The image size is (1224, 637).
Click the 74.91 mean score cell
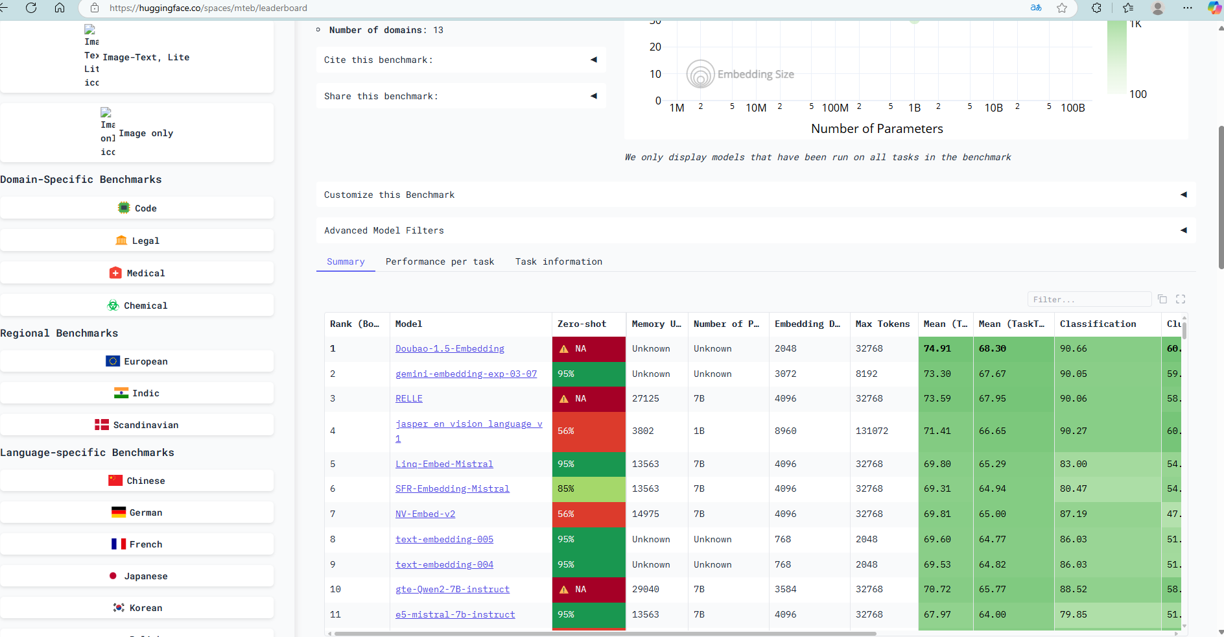point(945,348)
